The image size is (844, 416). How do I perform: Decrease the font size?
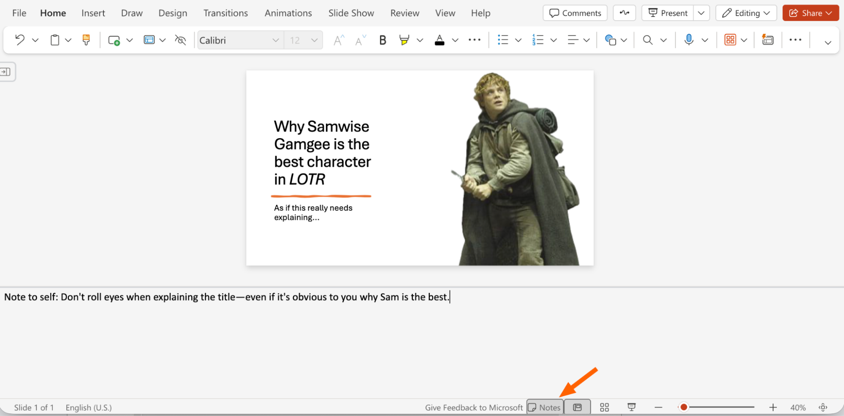[x=361, y=40]
